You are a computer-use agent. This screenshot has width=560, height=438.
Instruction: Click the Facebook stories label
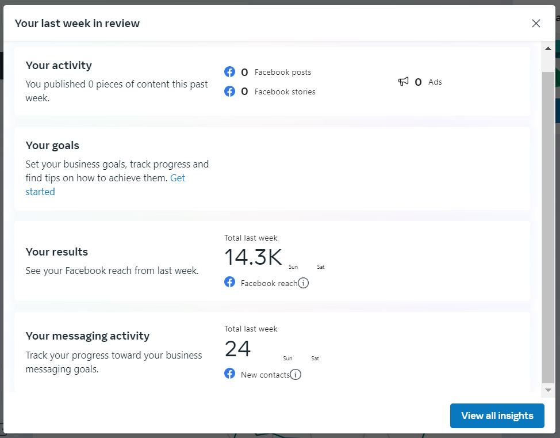(285, 92)
